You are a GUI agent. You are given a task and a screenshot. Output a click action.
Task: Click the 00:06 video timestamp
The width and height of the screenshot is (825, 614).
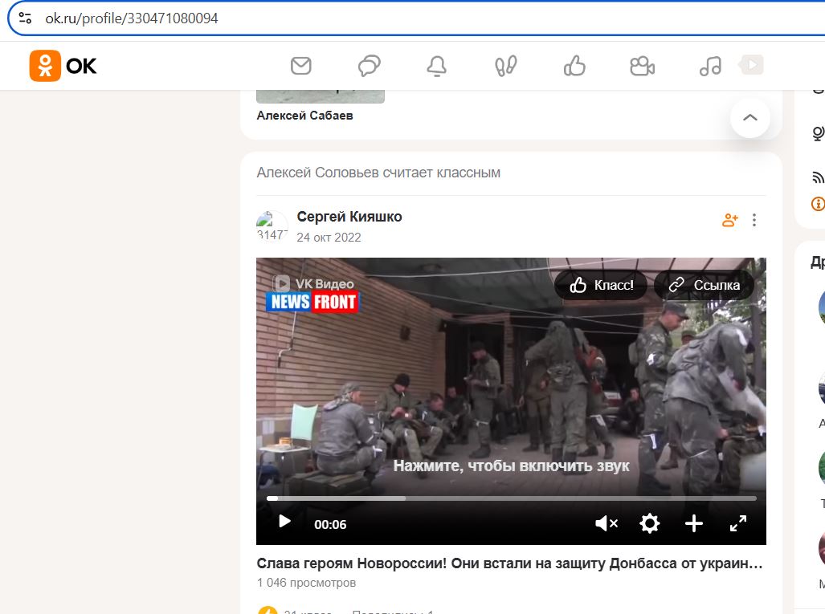pos(330,525)
